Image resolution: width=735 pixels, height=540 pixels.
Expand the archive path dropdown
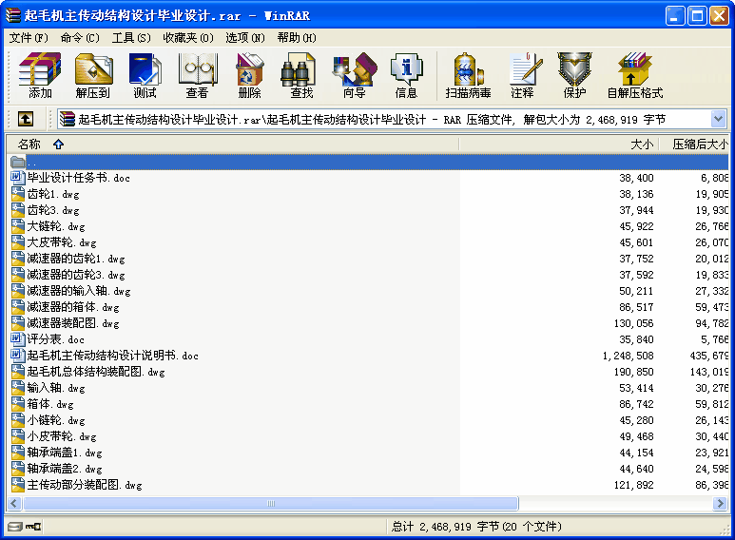[x=719, y=119]
